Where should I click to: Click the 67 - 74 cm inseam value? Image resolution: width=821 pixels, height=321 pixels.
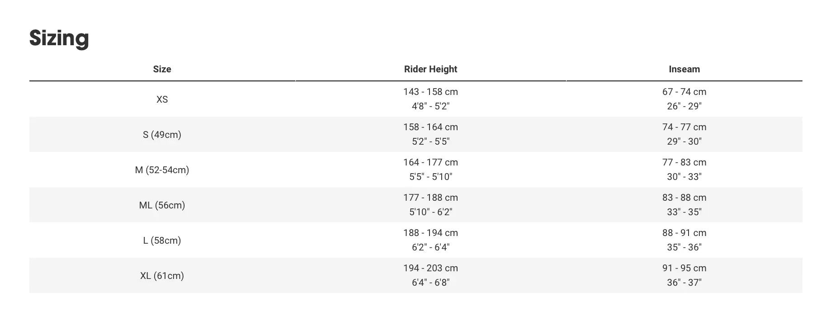tap(684, 92)
